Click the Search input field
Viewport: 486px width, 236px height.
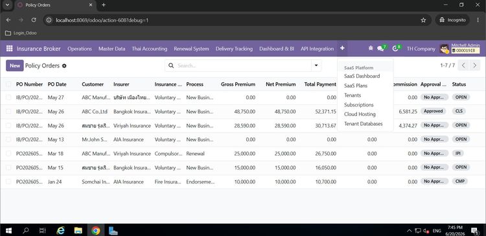[x=243, y=65]
